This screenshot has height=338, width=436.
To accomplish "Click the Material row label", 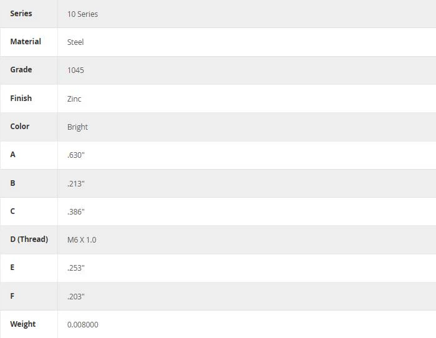I will pyautogui.click(x=26, y=41).
